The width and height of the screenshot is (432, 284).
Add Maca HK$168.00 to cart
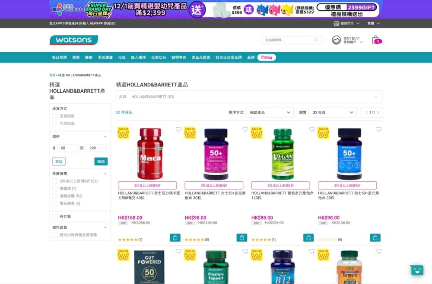pyautogui.click(x=175, y=237)
